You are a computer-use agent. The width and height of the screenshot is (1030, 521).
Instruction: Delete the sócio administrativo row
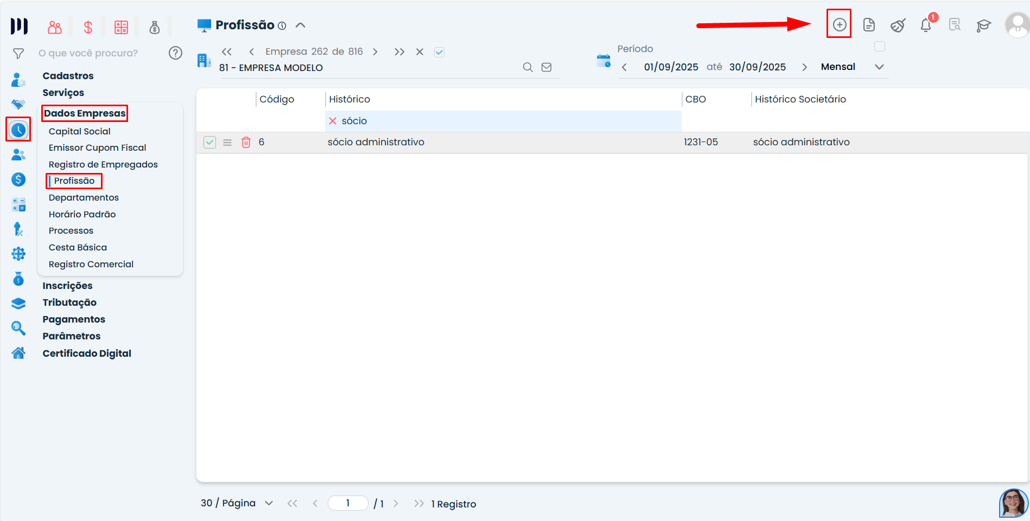(x=246, y=142)
